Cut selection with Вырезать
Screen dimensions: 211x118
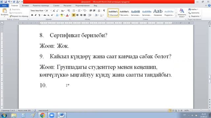(x=15, y=10)
